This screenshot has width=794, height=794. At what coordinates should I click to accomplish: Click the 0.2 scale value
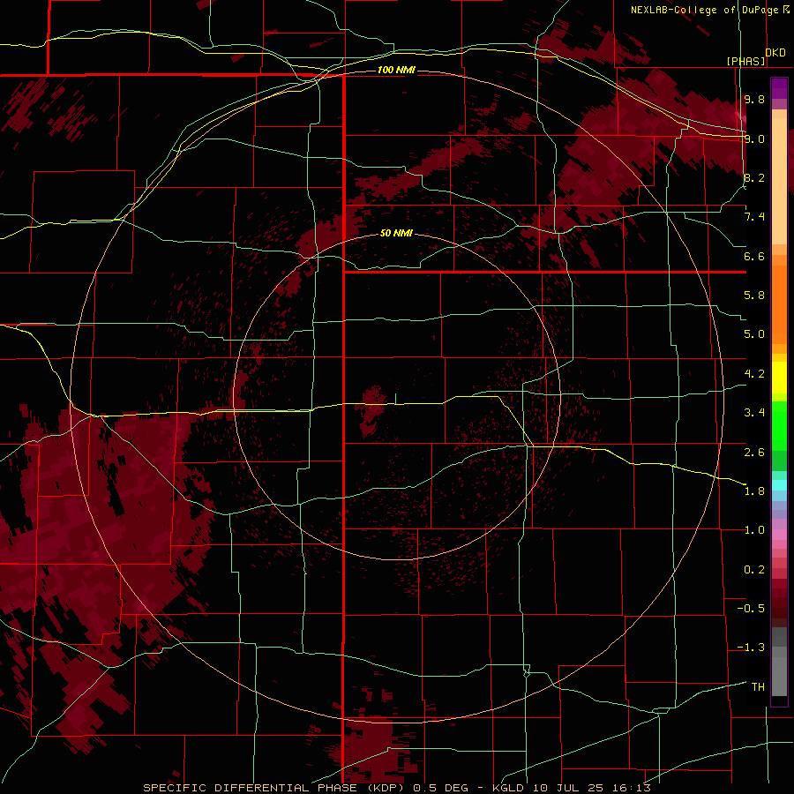point(754,569)
